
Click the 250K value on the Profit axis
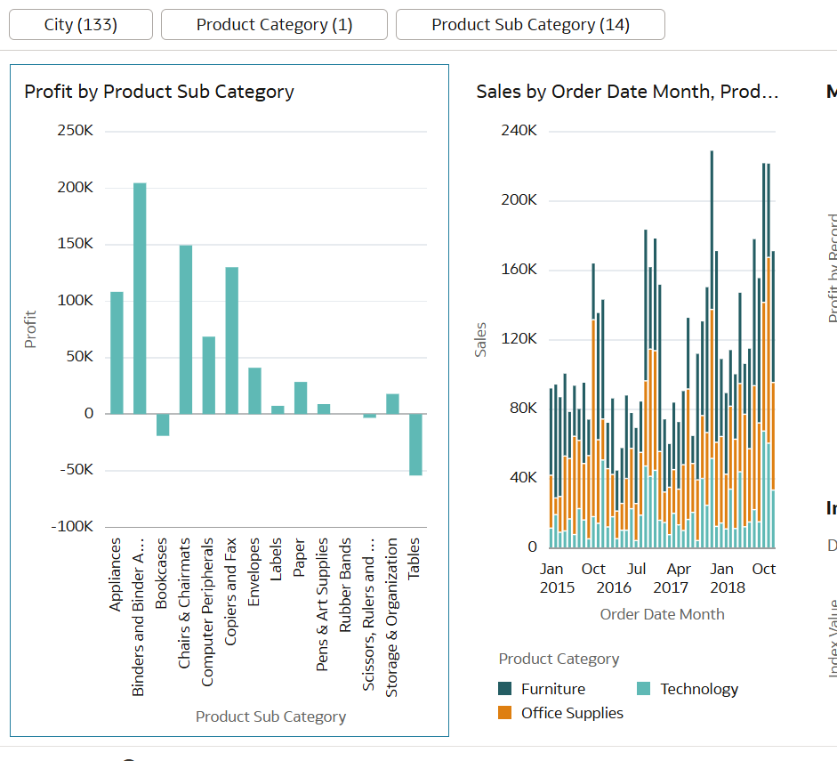coord(76,130)
